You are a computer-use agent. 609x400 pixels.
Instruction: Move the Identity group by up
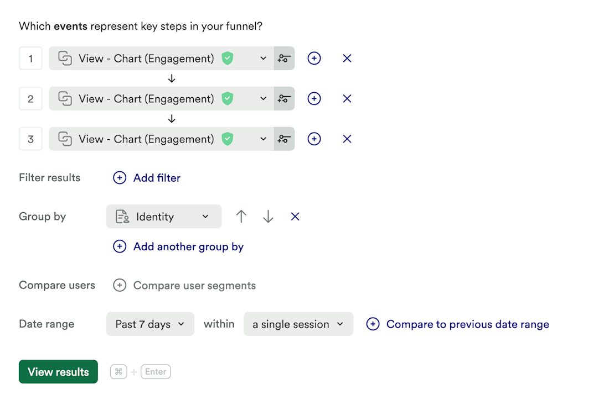click(241, 217)
